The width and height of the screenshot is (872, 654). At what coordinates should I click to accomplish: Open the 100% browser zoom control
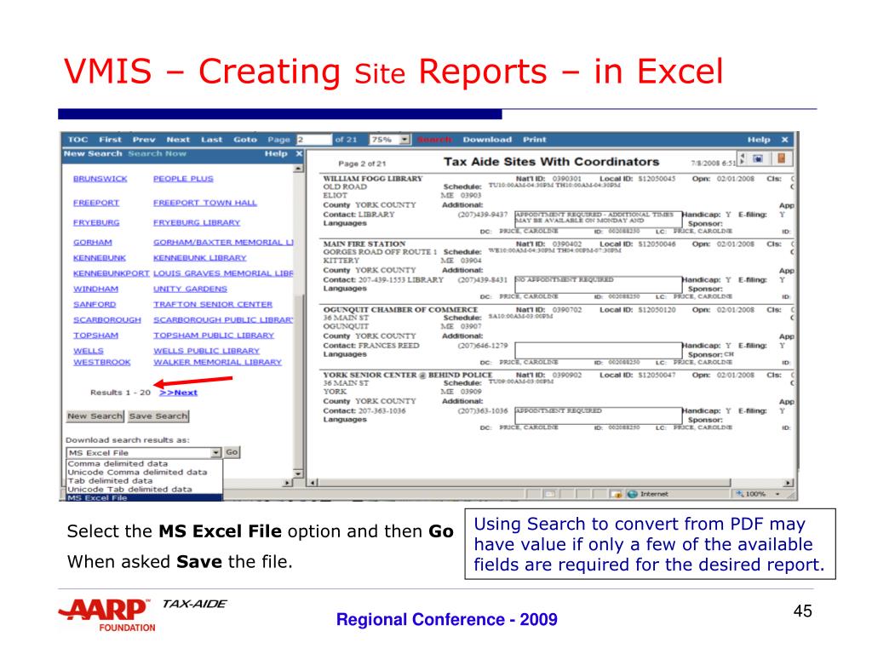click(x=758, y=494)
